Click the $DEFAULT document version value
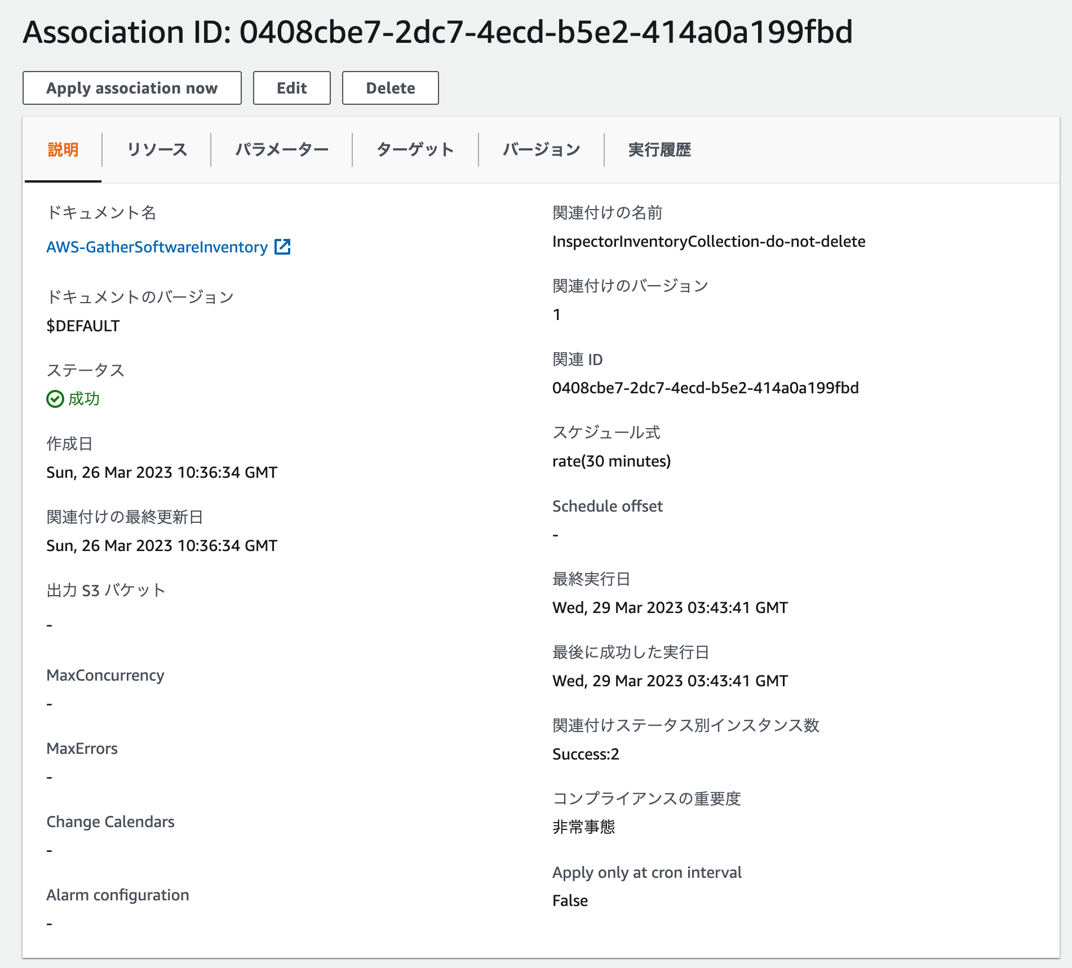 pyautogui.click(x=83, y=326)
